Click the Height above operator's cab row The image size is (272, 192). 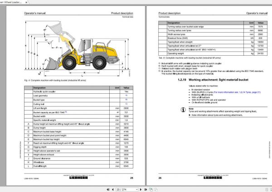click(78, 151)
